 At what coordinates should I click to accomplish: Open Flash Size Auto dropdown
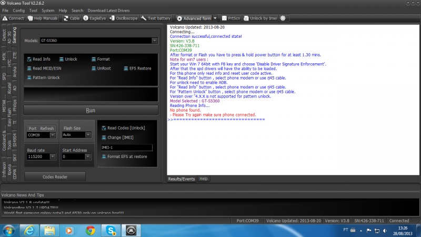point(88,135)
